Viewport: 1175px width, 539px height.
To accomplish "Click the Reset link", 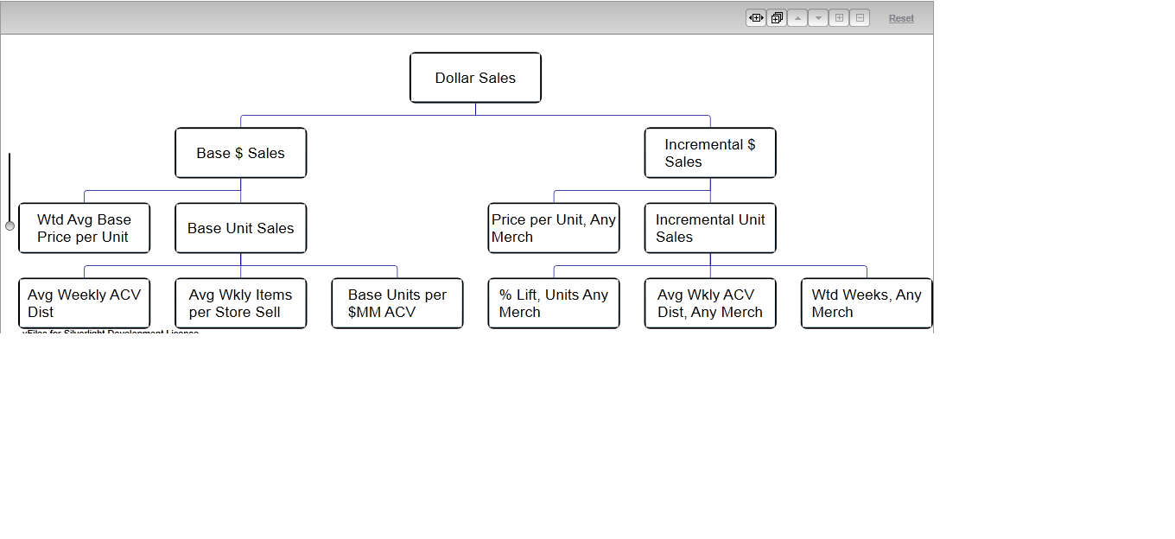I will click(x=901, y=18).
